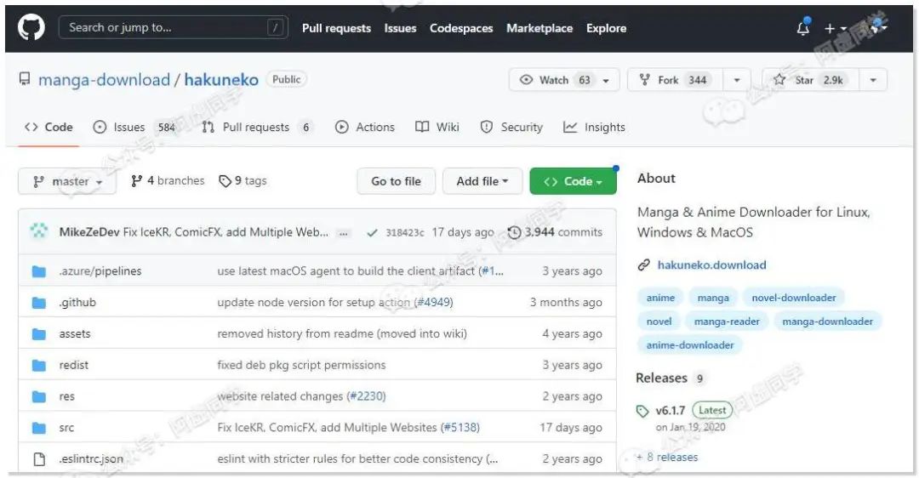Open Codespaces in top navigation
Image resolution: width=919 pixels, height=478 pixels.
461,28
